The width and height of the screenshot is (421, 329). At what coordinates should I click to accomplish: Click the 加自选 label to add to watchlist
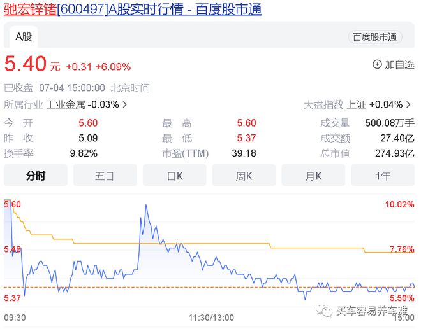pyautogui.click(x=399, y=64)
